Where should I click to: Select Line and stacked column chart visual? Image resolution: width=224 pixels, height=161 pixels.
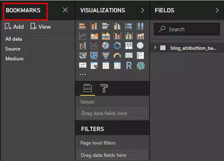[117, 36]
